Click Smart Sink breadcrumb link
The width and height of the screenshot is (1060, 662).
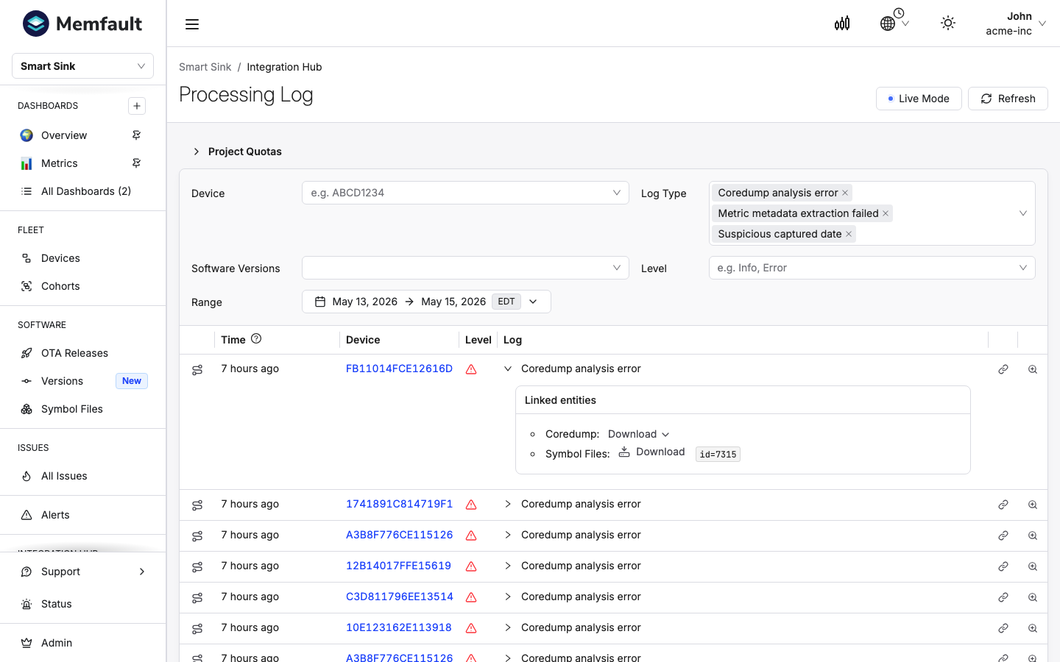pyautogui.click(x=205, y=67)
